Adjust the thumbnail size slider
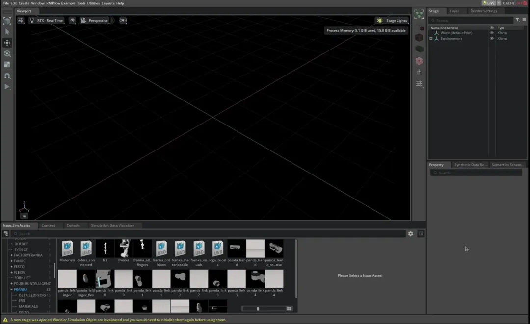Viewport: 530px width, 324px height. coord(259,308)
